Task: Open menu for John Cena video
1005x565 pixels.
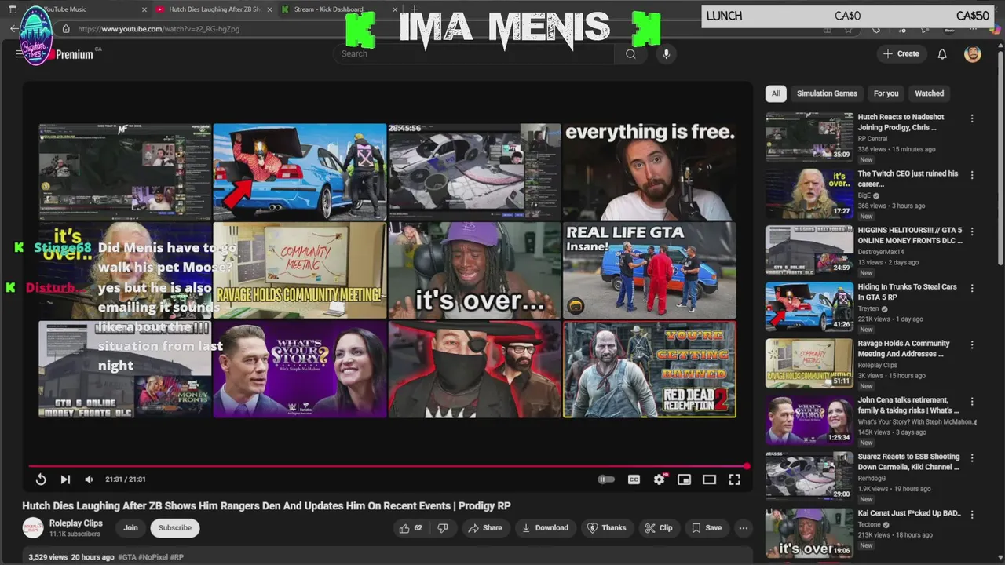Action: (972, 401)
